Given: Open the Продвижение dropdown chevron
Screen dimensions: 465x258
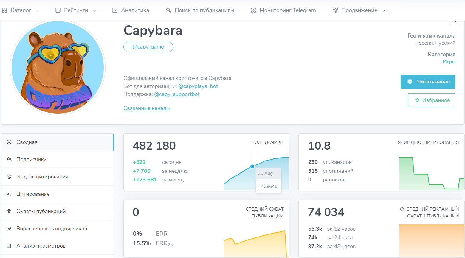Looking at the screenshot, I should tap(384, 10).
